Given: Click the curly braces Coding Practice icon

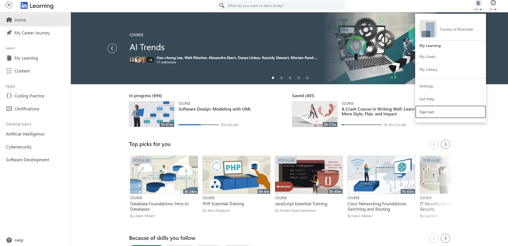Looking at the screenshot, I should click(x=9, y=96).
